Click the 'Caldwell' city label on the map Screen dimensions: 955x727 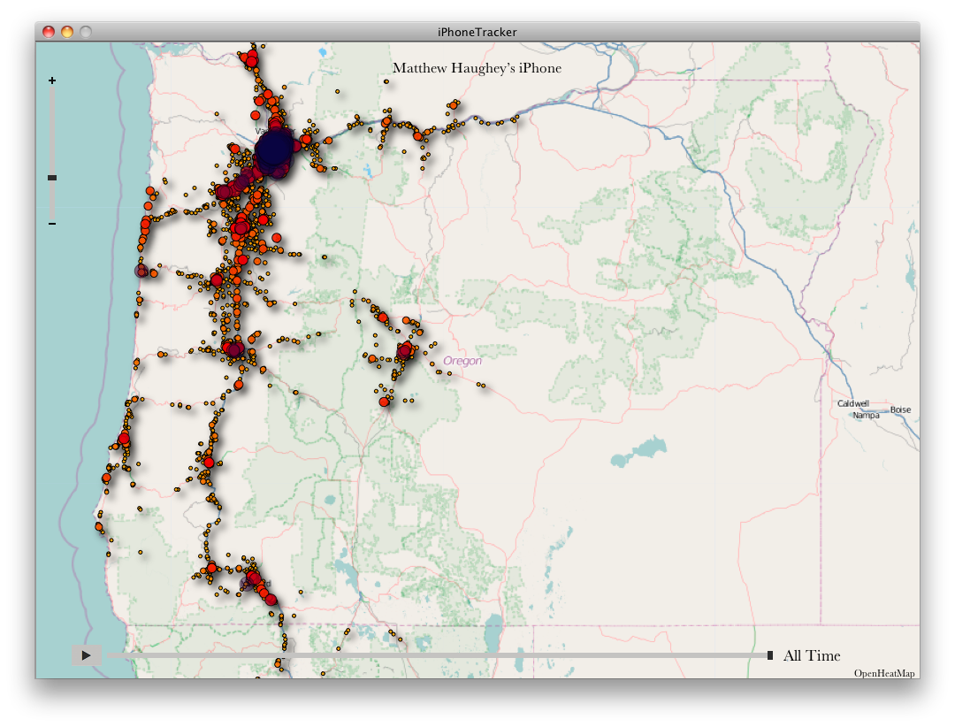[x=854, y=402]
